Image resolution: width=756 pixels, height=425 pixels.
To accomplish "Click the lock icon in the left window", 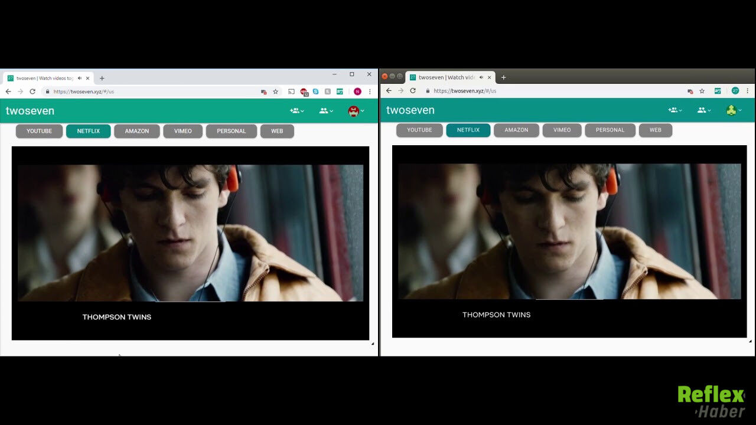I will [48, 91].
